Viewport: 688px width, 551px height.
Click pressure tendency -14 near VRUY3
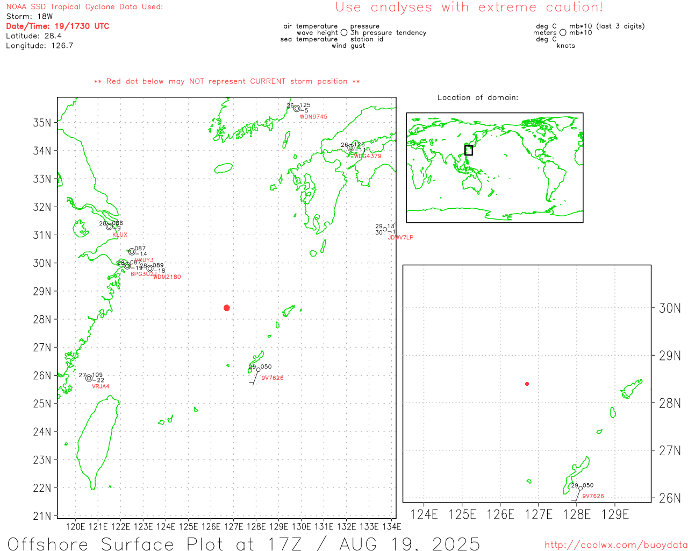coord(141,254)
